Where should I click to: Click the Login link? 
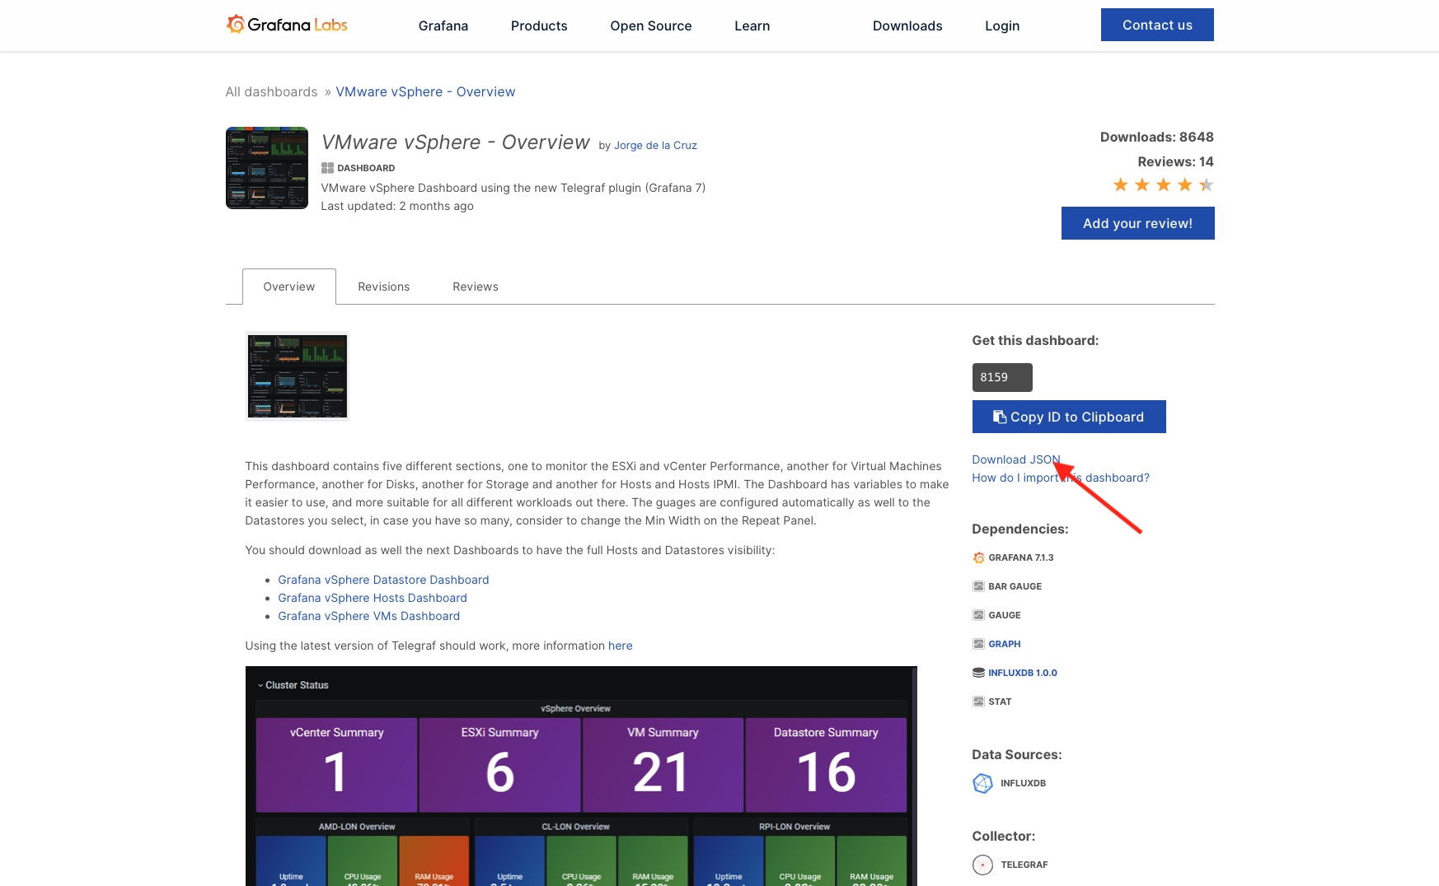pyautogui.click(x=1002, y=26)
